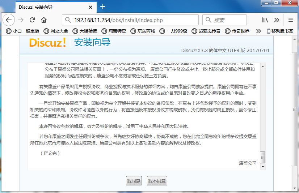Click the magnifier icon in address bar
The image size is (299, 193).
point(68,20)
